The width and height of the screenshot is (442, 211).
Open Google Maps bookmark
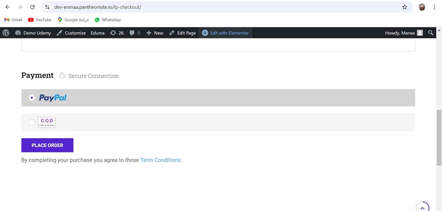coord(73,20)
